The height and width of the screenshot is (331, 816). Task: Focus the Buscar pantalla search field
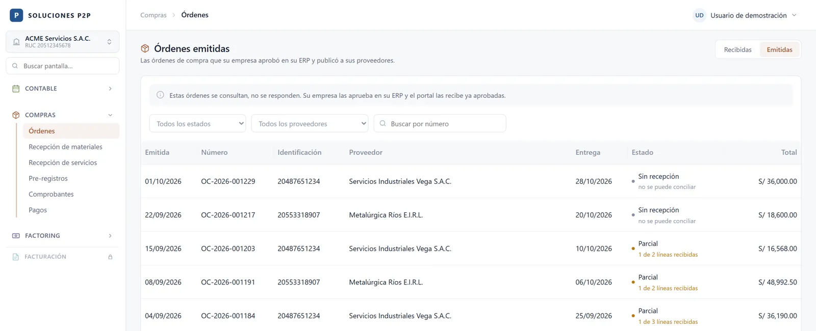[x=62, y=66]
